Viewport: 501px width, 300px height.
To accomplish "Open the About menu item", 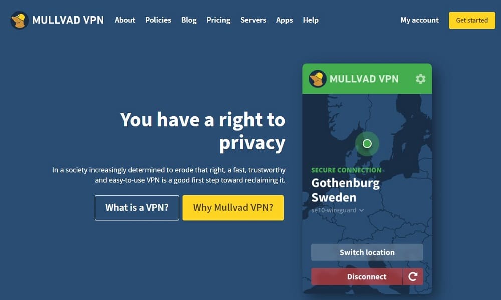I will pos(125,20).
